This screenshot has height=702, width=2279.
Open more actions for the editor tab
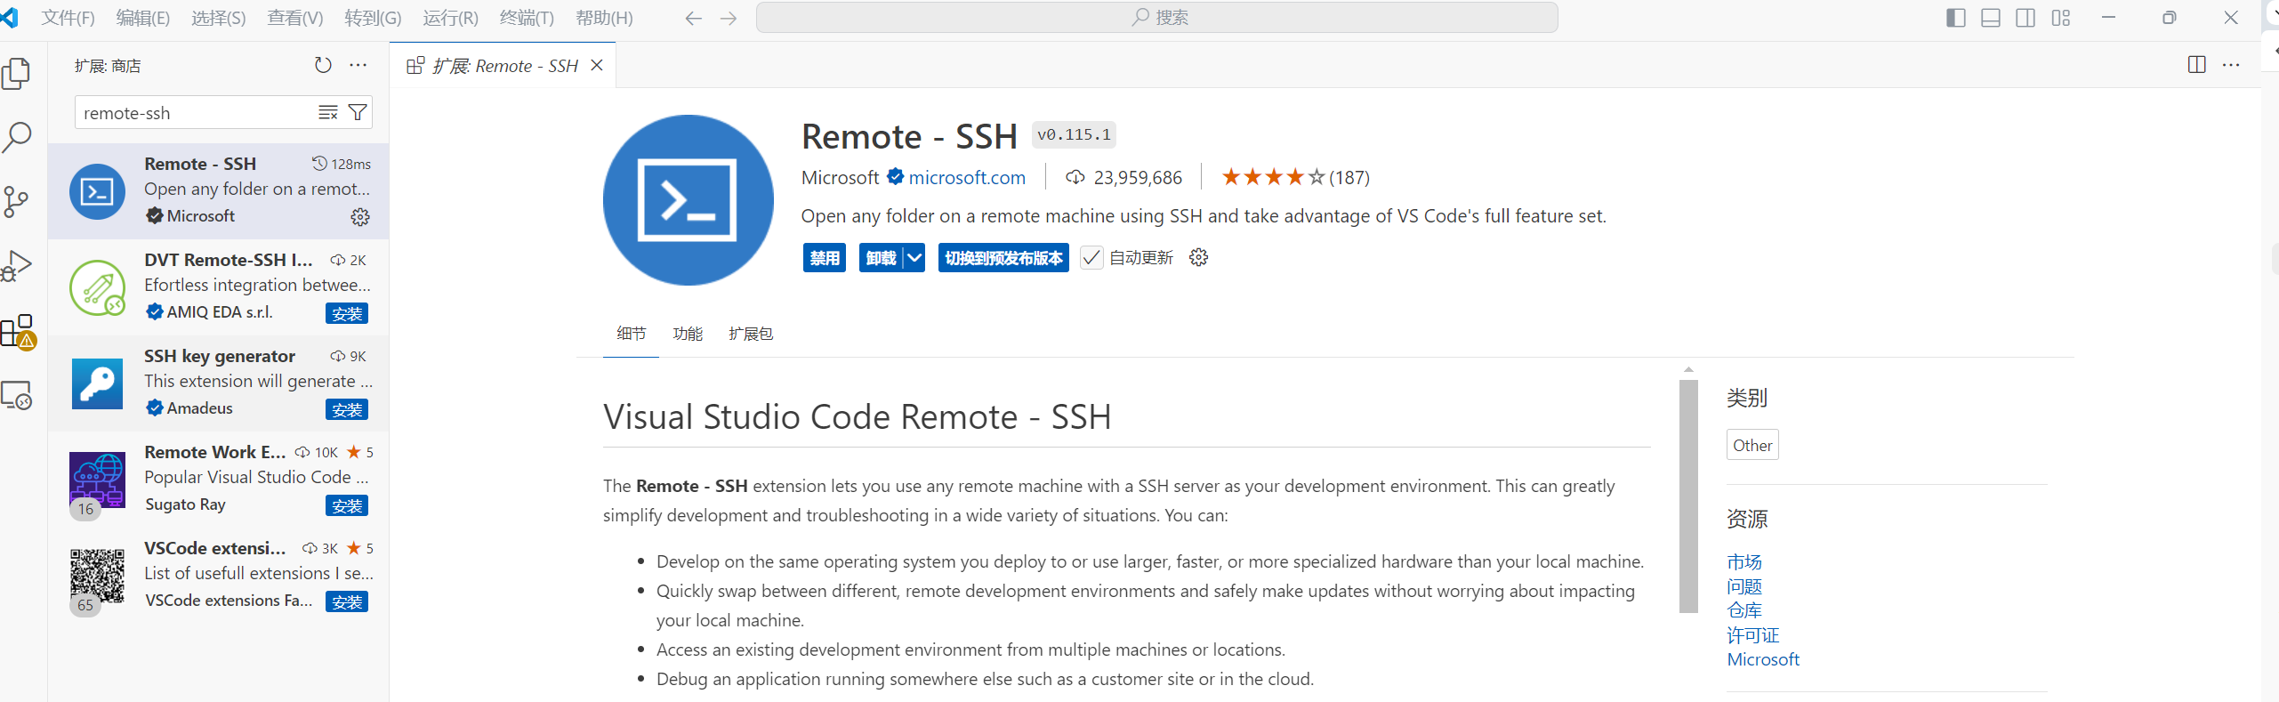pyautogui.click(x=2232, y=65)
